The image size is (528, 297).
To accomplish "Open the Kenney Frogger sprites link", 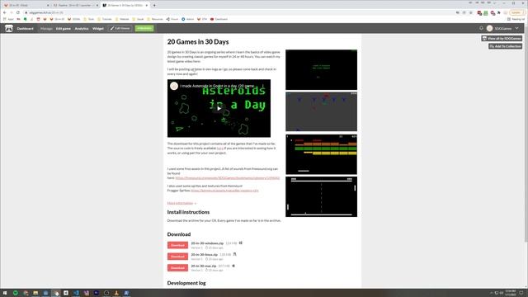I will click(x=224, y=191).
